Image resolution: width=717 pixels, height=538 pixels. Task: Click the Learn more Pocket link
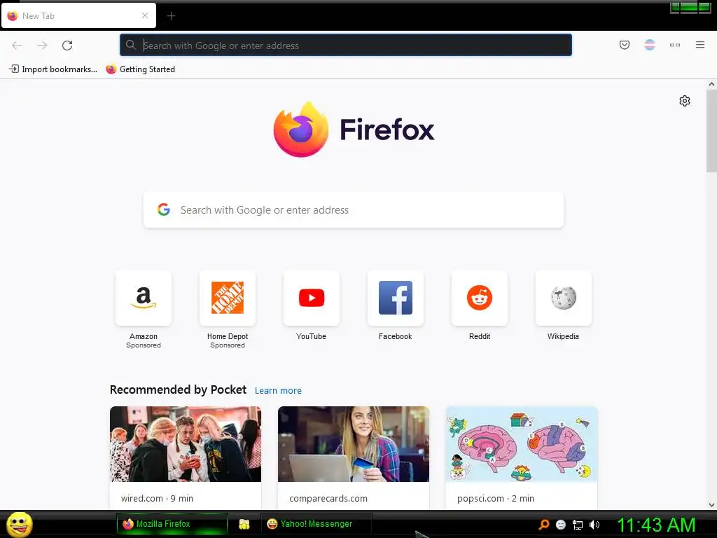tap(278, 391)
